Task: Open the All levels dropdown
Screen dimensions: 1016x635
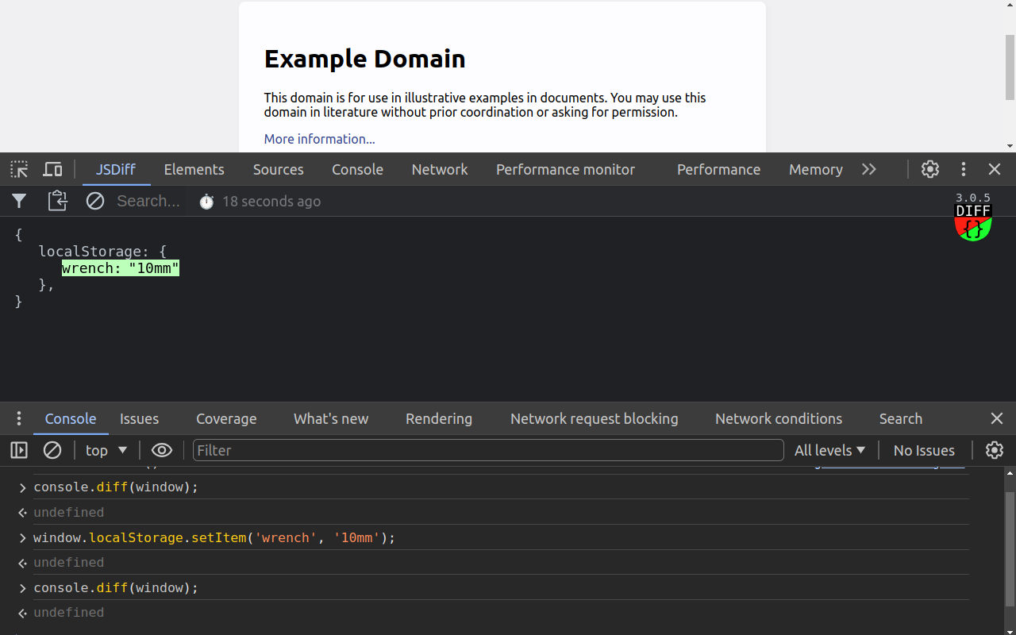Action: (x=829, y=450)
